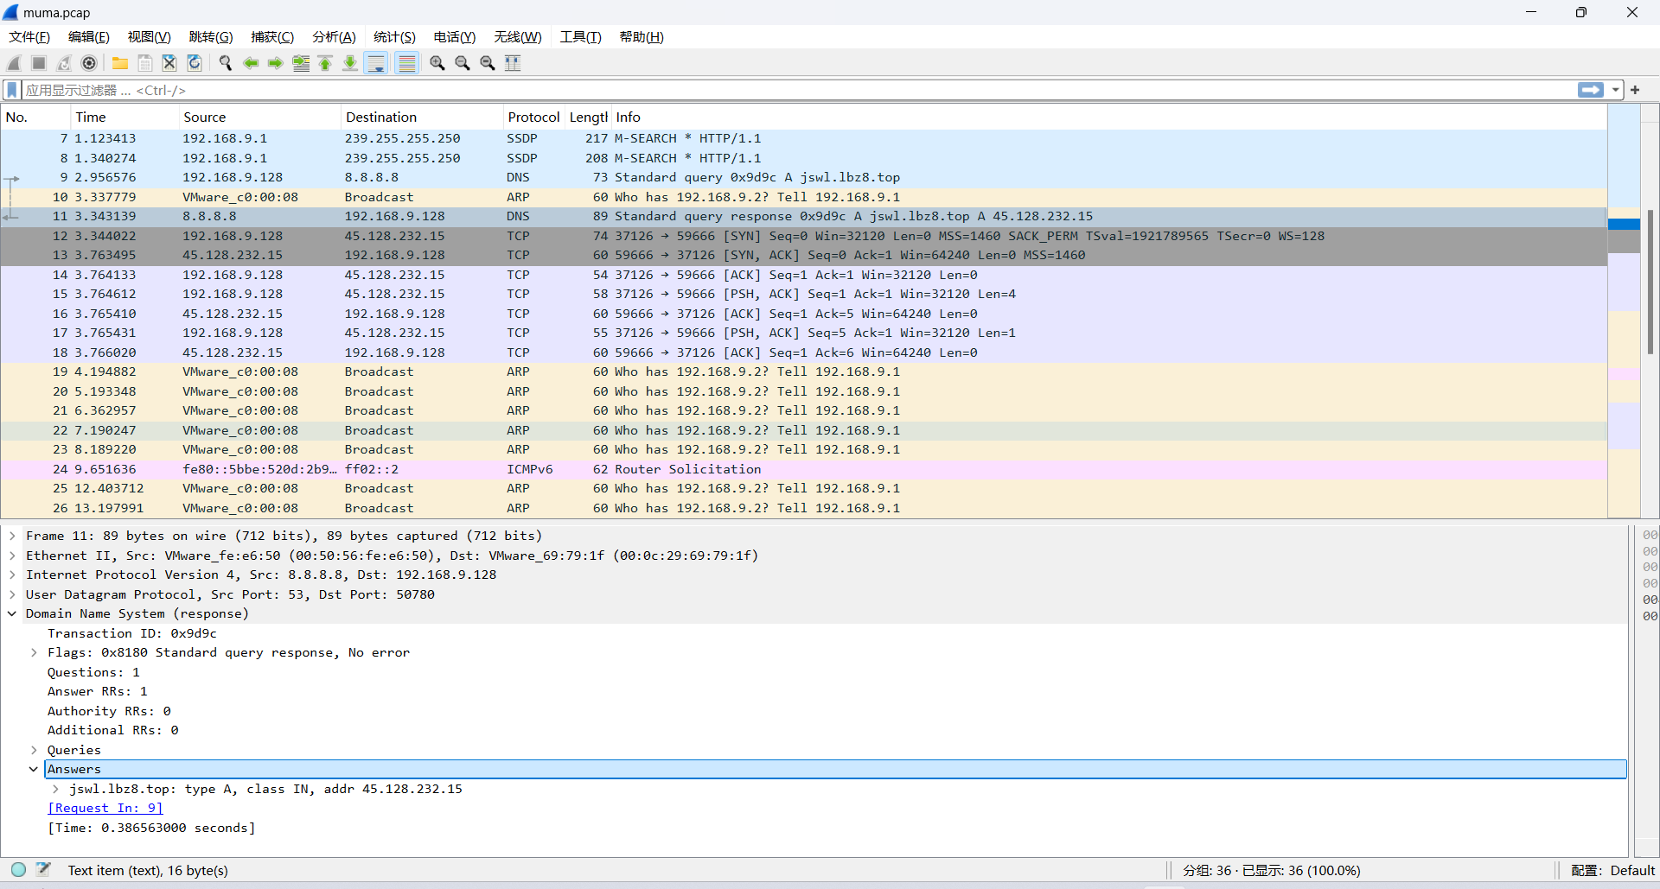Open the 分析(A) menu
Viewport: 1660px width, 889px height.
coord(334,37)
